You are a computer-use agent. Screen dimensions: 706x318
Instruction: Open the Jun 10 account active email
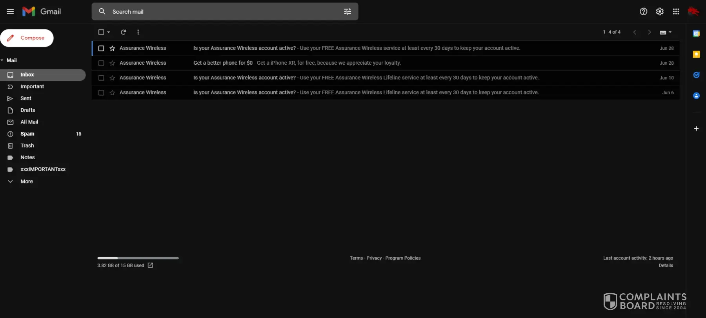(x=386, y=78)
